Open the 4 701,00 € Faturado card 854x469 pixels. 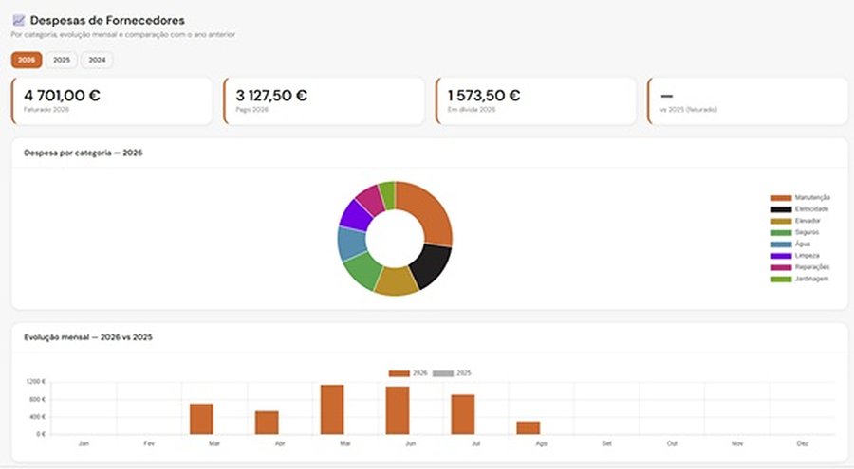coord(112,101)
